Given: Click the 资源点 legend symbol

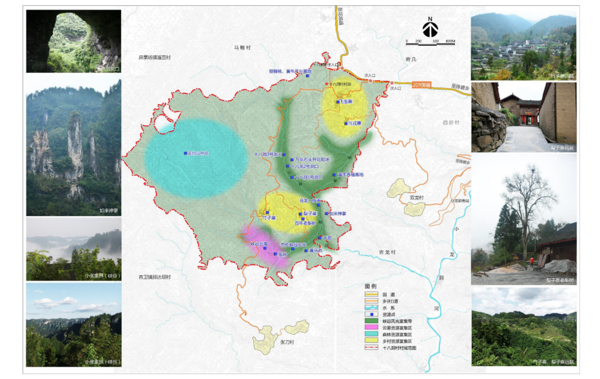Looking at the screenshot, I should pyautogui.click(x=371, y=314).
